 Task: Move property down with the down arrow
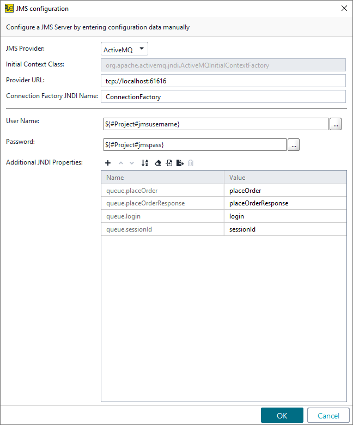pos(132,163)
